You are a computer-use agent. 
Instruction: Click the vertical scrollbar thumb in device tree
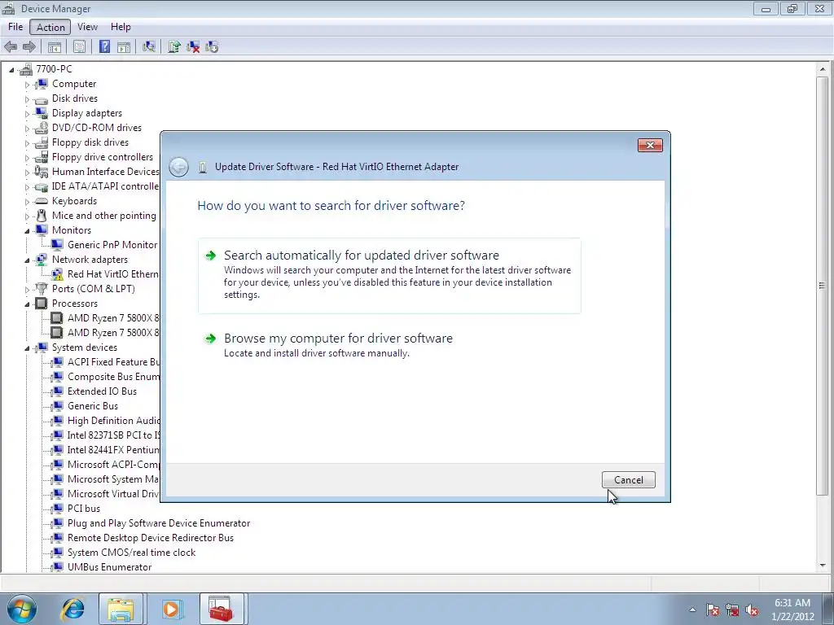tap(823, 286)
